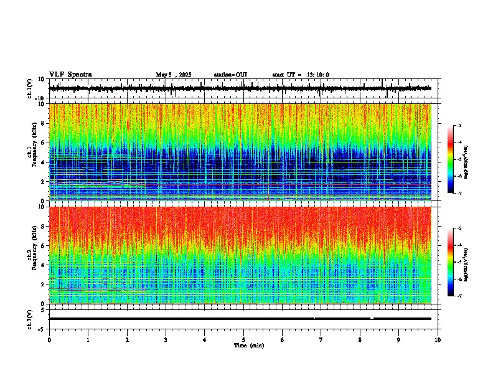Click the ch.2 color bar log(PSD) label
493x381 pixels.
[466, 265]
